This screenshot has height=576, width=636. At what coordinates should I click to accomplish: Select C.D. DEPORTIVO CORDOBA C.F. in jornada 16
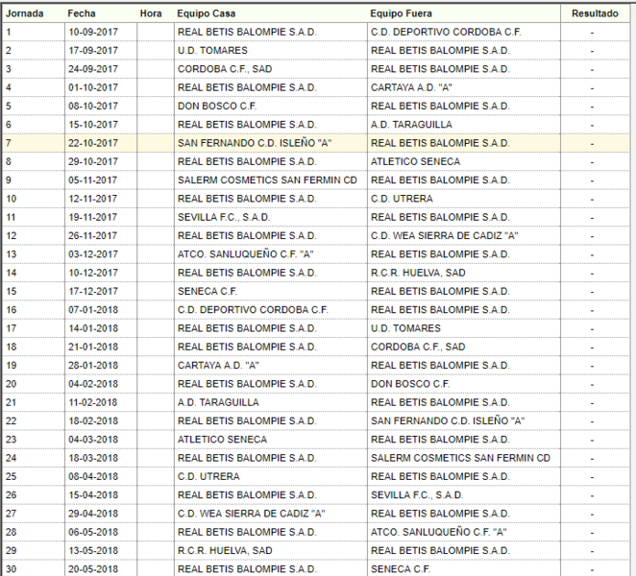(x=253, y=310)
